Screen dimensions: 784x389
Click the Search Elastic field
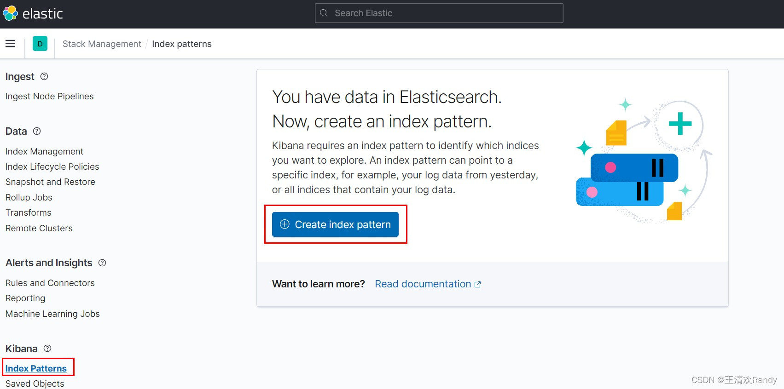(x=439, y=13)
